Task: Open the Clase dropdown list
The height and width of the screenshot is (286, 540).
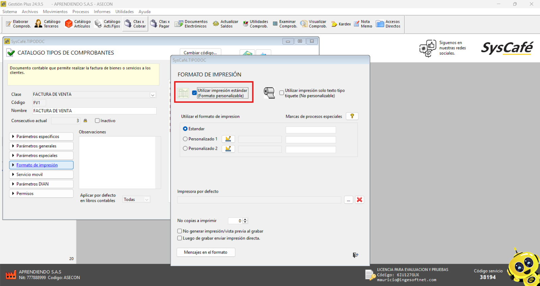Action: point(153,95)
